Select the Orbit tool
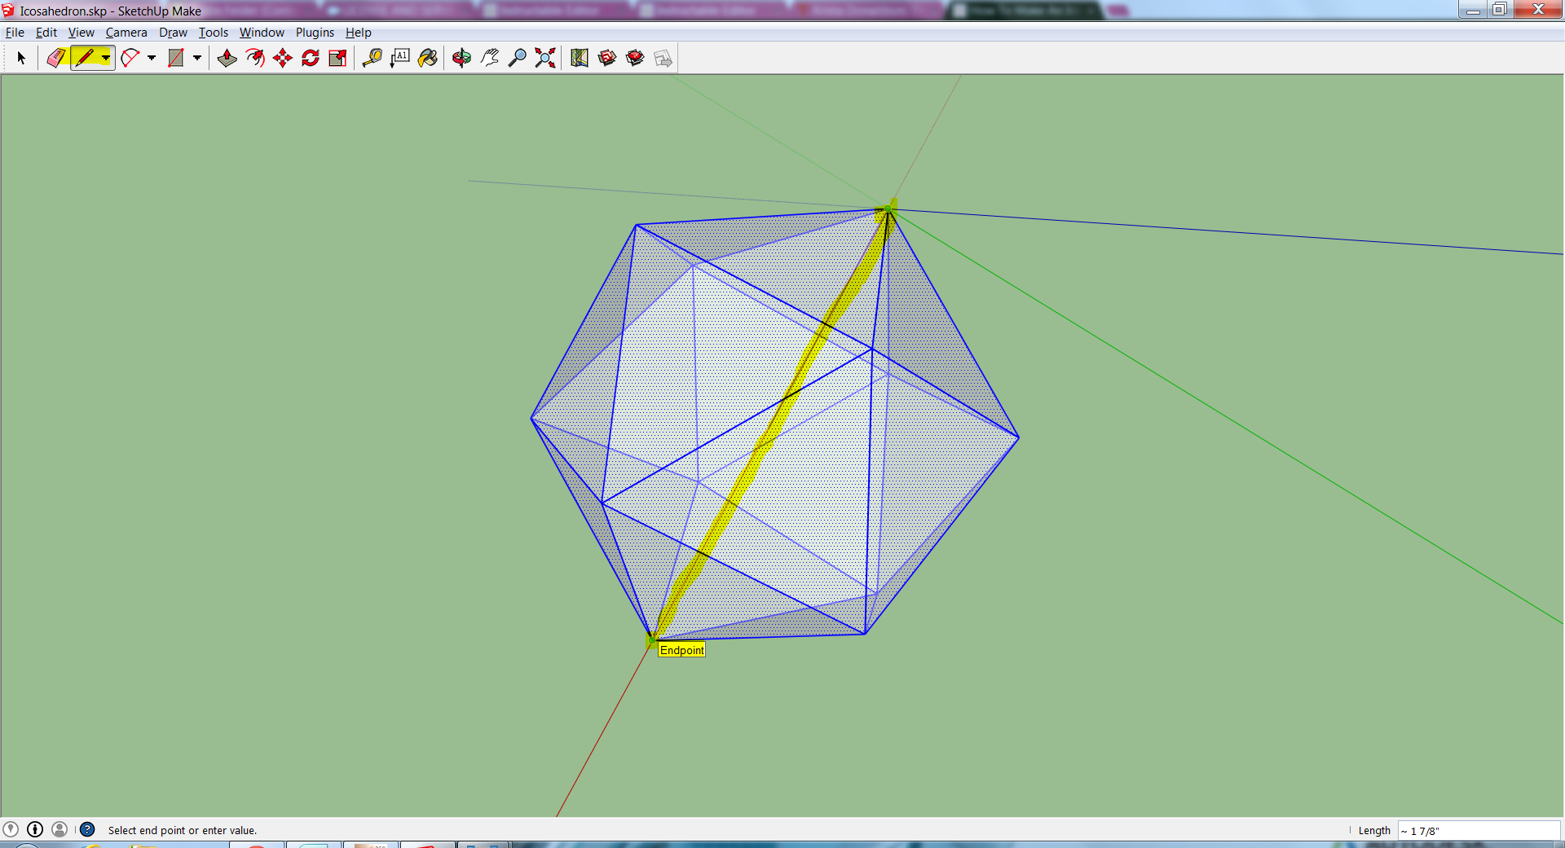Image resolution: width=1565 pixels, height=848 pixels. [462, 58]
